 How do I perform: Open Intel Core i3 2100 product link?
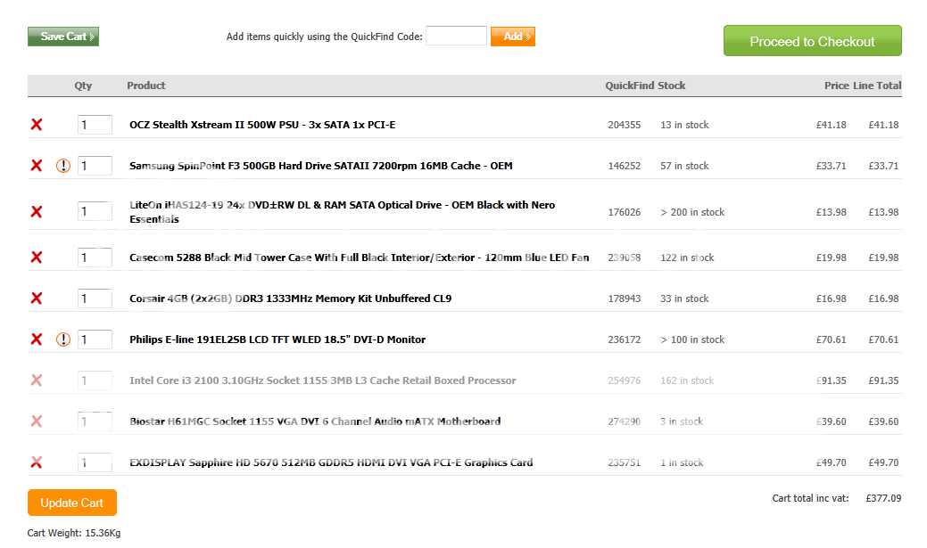[322, 380]
